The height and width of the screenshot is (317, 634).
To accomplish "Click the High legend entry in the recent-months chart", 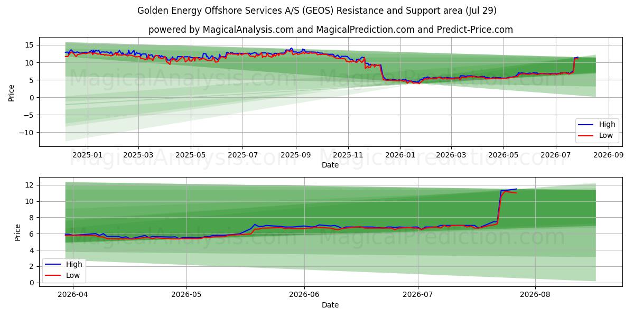I will [63, 264].
